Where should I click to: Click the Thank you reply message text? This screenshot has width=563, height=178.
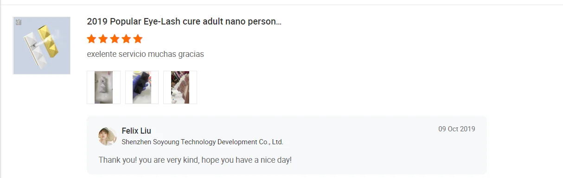coord(195,160)
